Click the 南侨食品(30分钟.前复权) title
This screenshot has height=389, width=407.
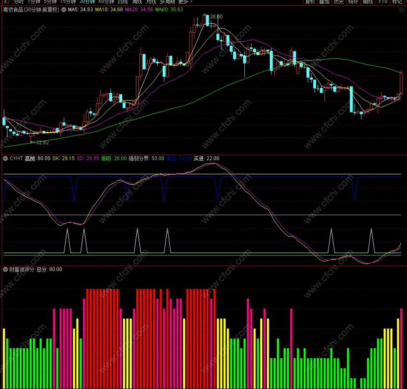[31, 10]
